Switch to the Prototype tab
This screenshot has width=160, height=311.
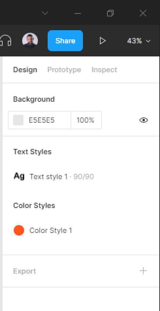coord(64,70)
